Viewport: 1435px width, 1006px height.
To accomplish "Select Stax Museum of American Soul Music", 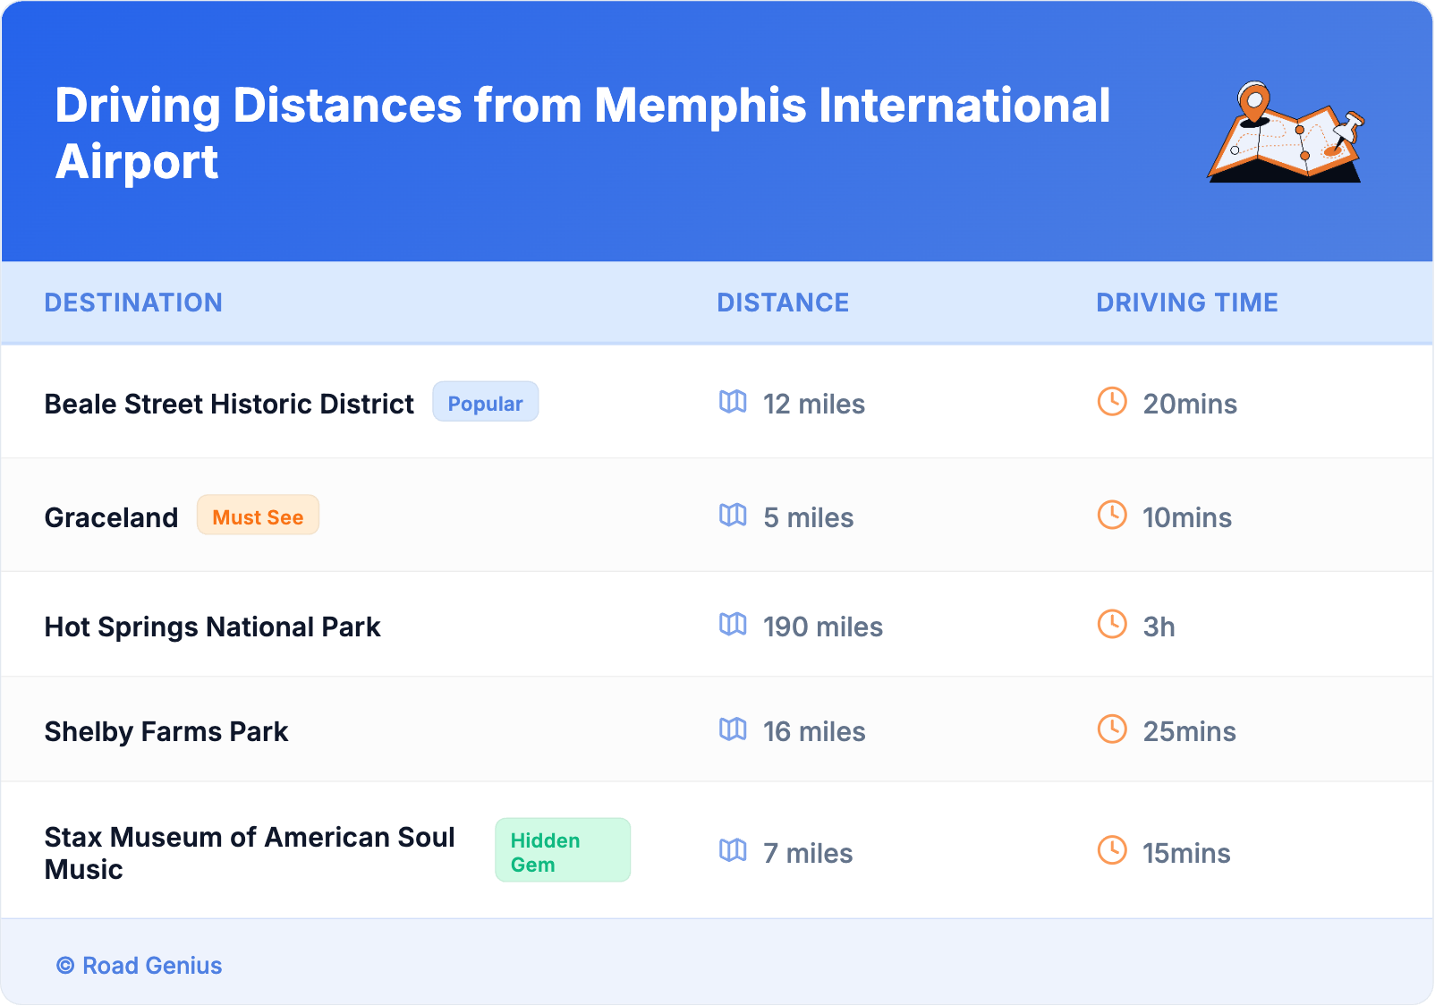I will (x=250, y=852).
